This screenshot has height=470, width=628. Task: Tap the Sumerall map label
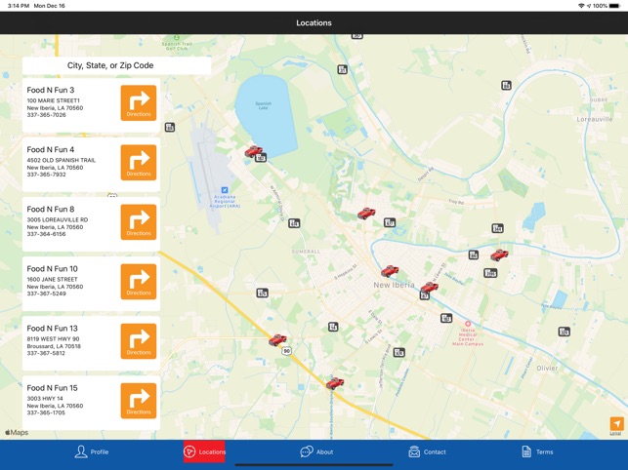[306, 252]
